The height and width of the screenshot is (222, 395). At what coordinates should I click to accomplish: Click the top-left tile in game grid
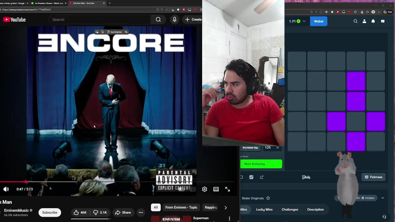point(297,61)
